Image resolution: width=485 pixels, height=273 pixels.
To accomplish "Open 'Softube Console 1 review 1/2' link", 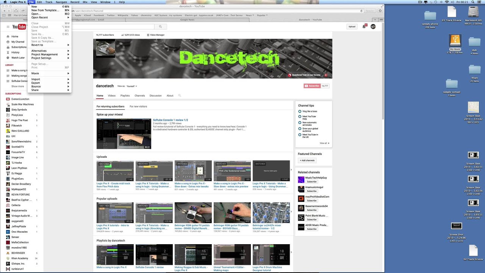I will pos(171,120).
